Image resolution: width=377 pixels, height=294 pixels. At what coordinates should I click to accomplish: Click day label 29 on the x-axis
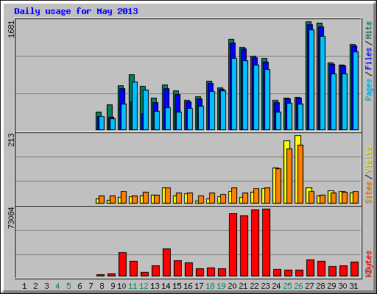tap(331, 286)
